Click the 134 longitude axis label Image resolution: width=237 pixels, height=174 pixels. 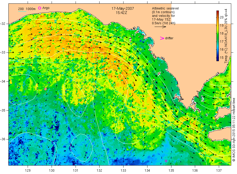(147, 170)
